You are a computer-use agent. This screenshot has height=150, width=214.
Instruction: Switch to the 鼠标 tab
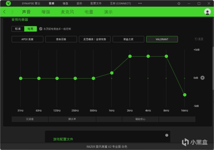pos(79,3)
